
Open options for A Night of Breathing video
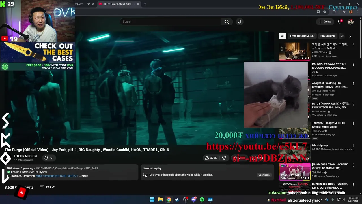click(x=353, y=84)
